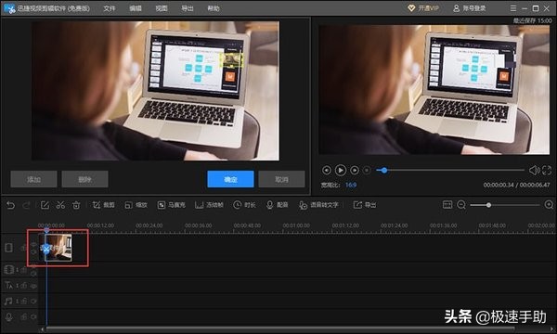
Task: Open the 视图 menu
Action: [162, 8]
